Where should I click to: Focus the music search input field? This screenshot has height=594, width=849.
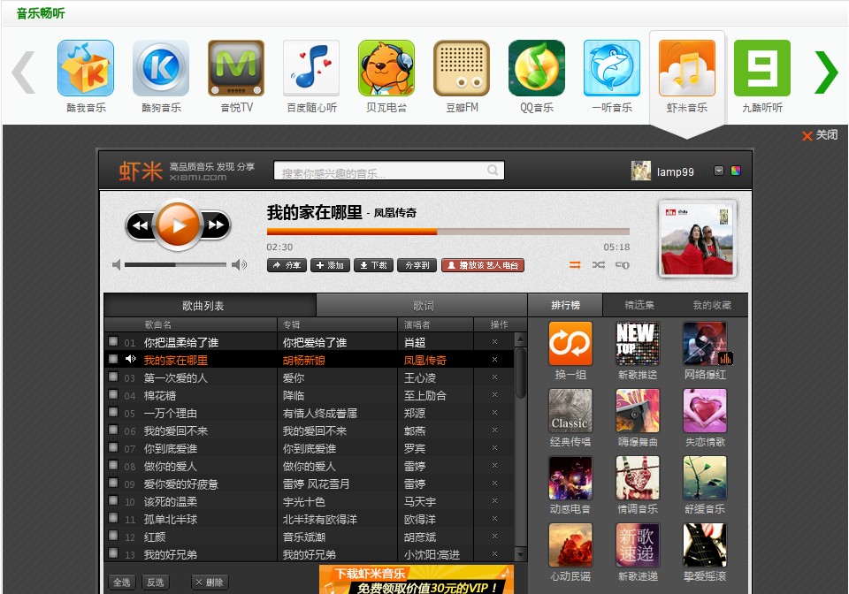(389, 171)
